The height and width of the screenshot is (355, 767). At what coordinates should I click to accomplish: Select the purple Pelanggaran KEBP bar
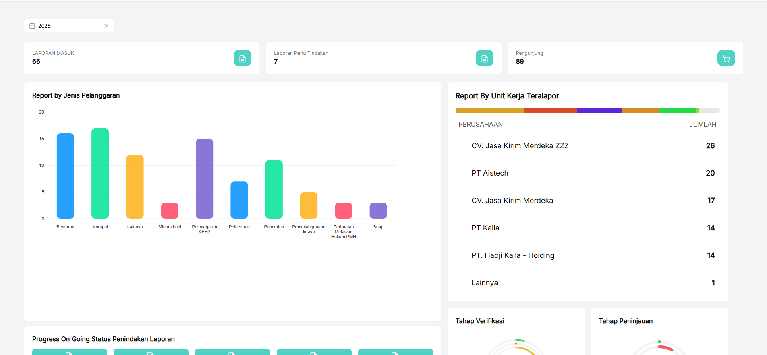(x=204, y=179)
